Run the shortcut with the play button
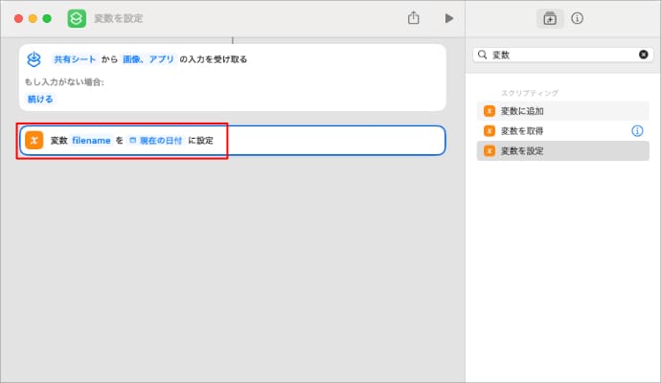Screen dimensions: 661x383 click(x=448, y=18)
